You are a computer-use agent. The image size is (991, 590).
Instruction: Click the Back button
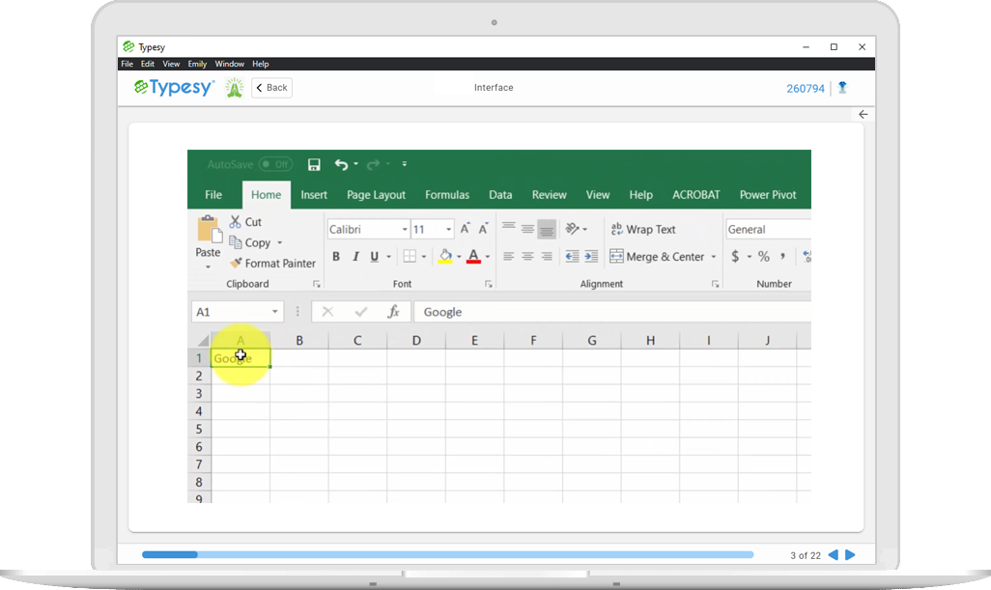click(271, 88)
